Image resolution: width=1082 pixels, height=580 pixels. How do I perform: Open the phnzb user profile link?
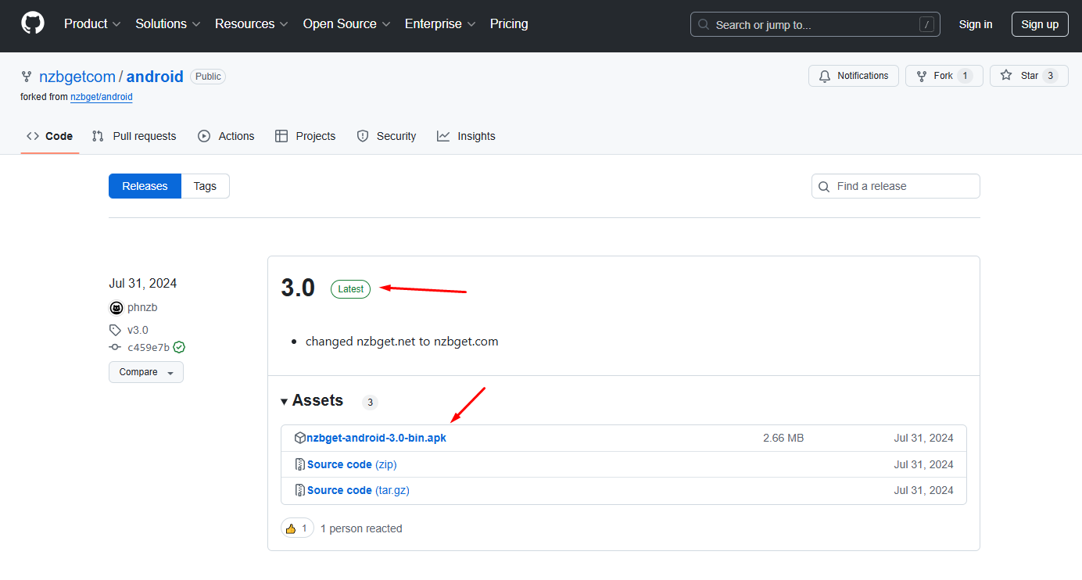[142, 308]
